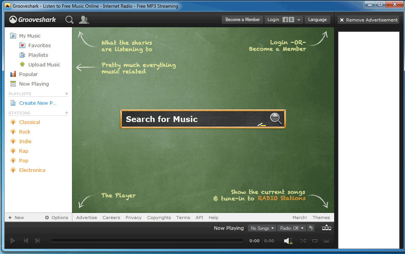Click the restore queue undo arrow icon

point(311,228)
